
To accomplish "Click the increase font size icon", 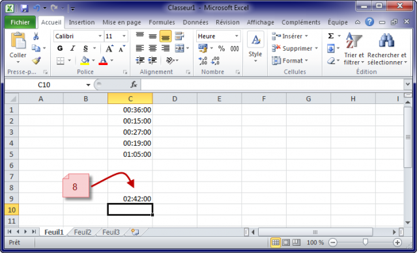I will (109, 49).
